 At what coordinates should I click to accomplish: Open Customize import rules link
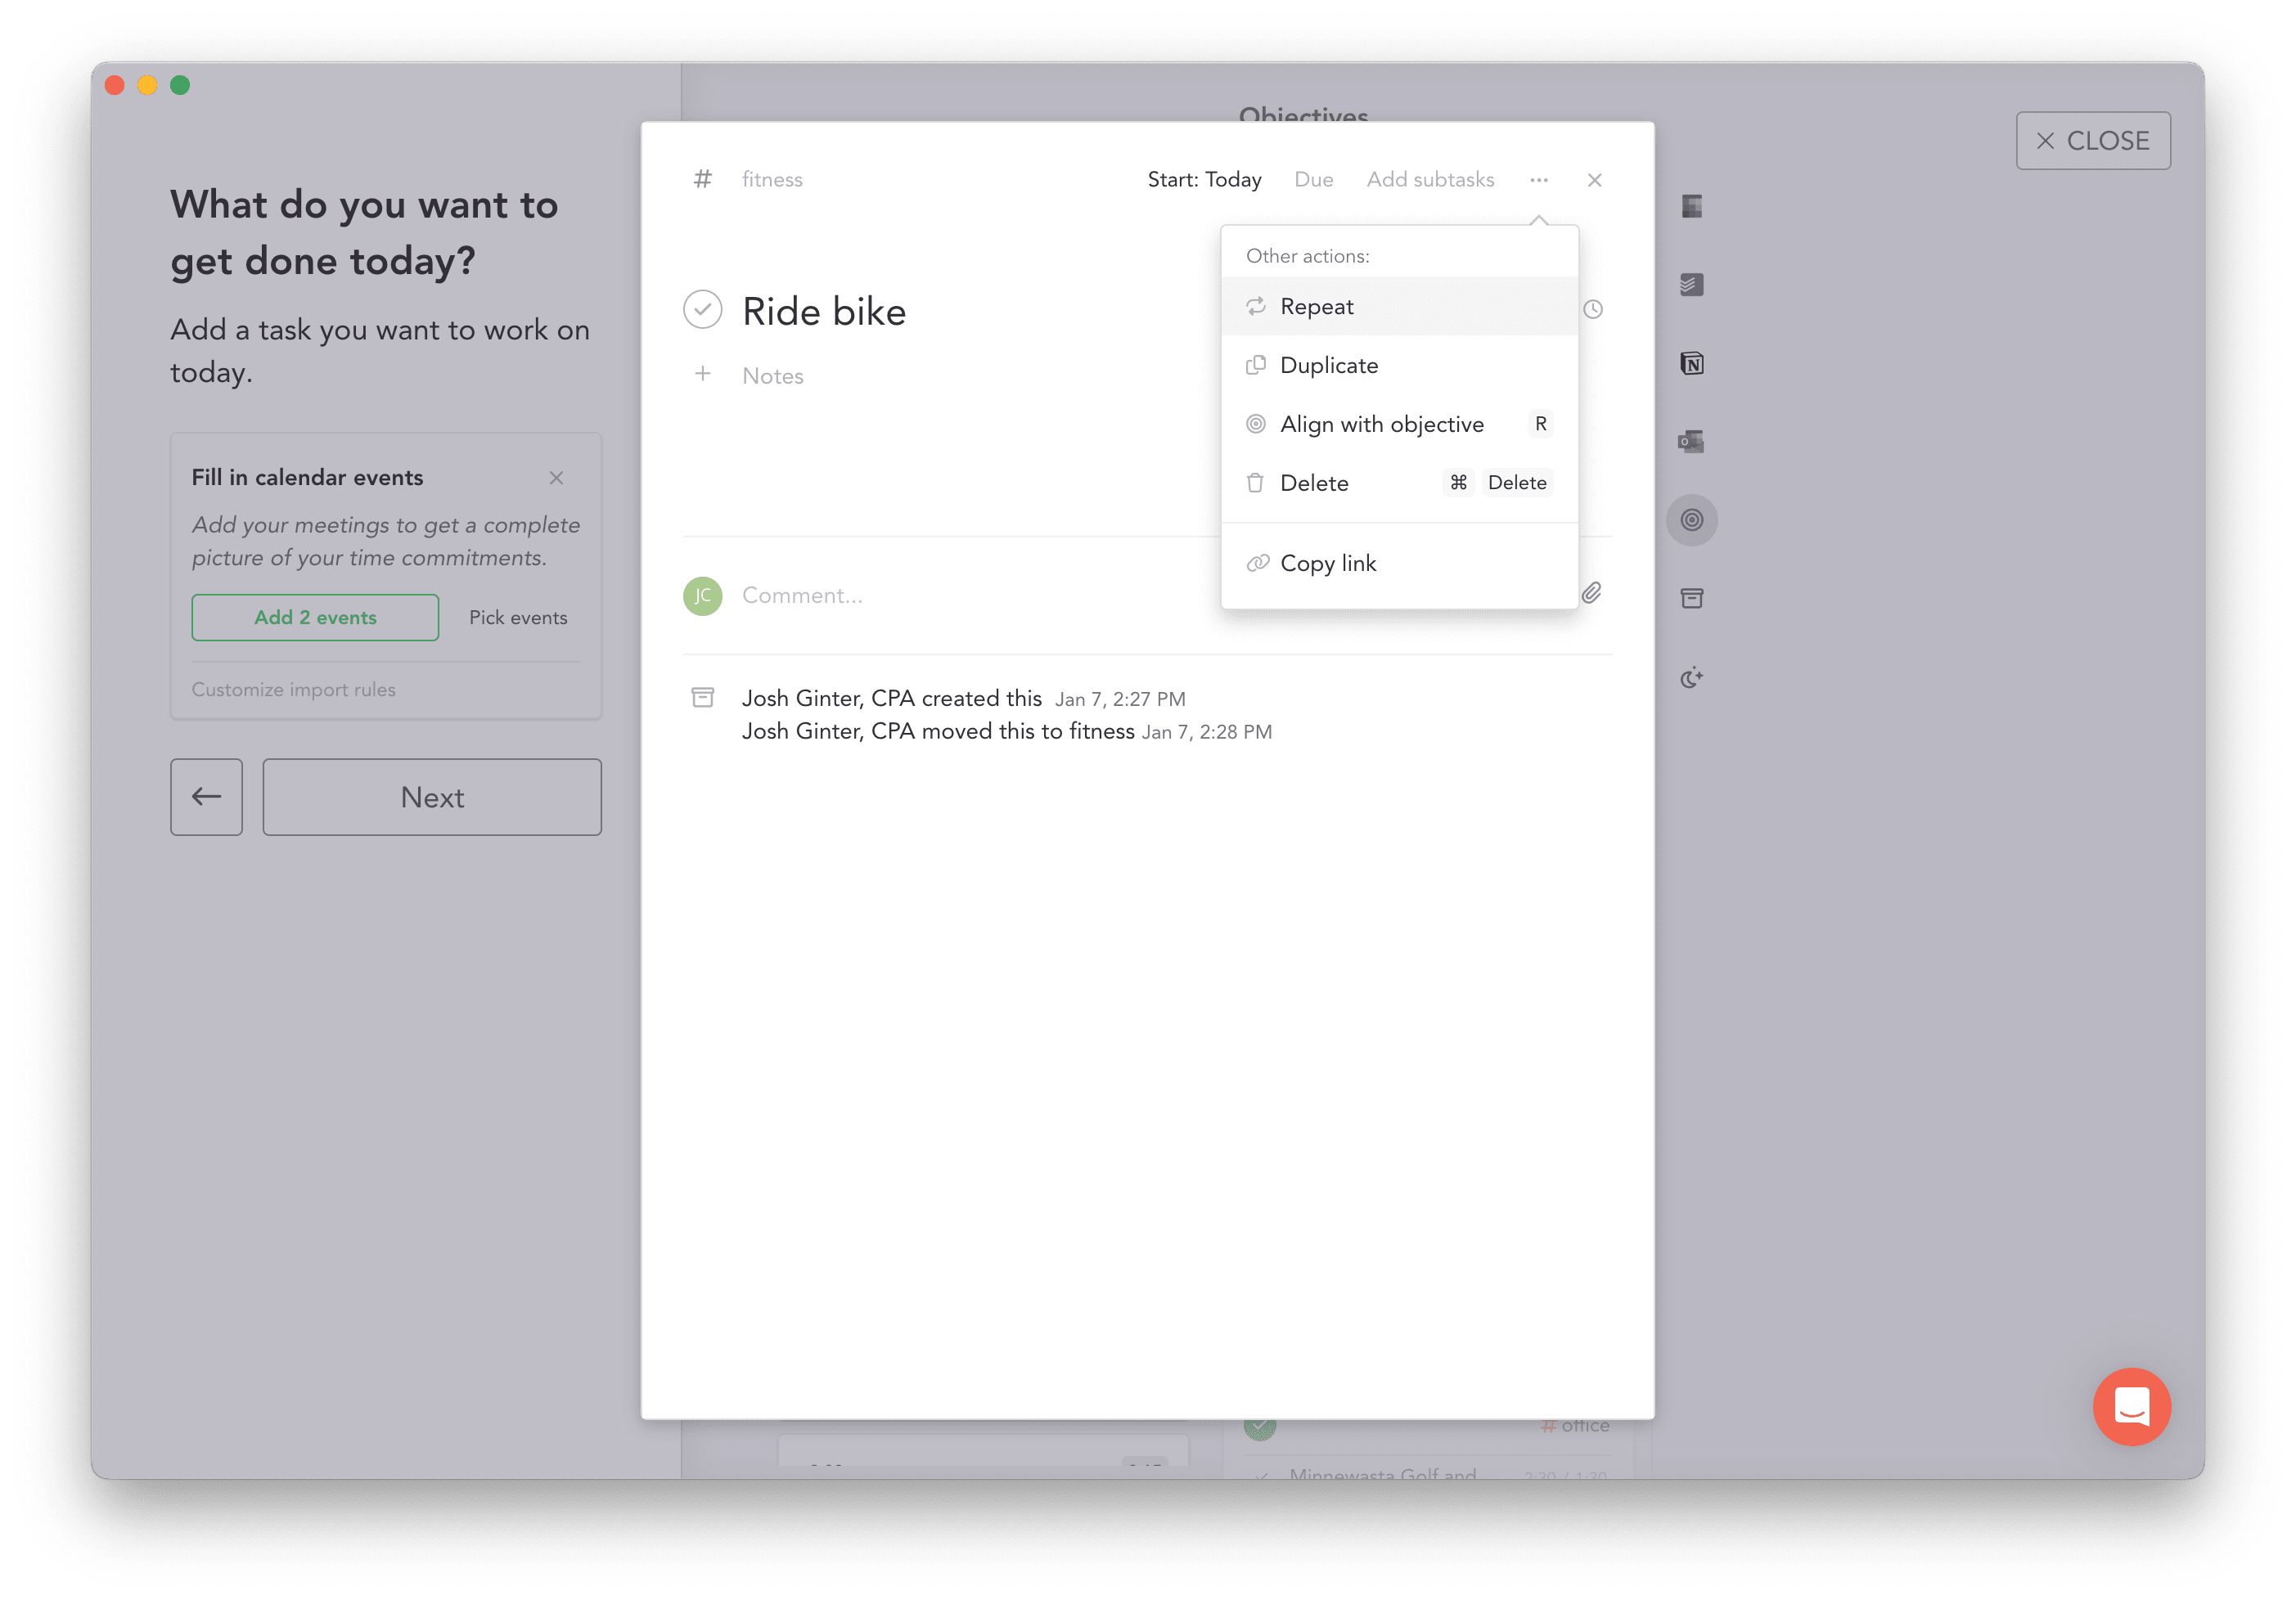[x=293, y=689]
